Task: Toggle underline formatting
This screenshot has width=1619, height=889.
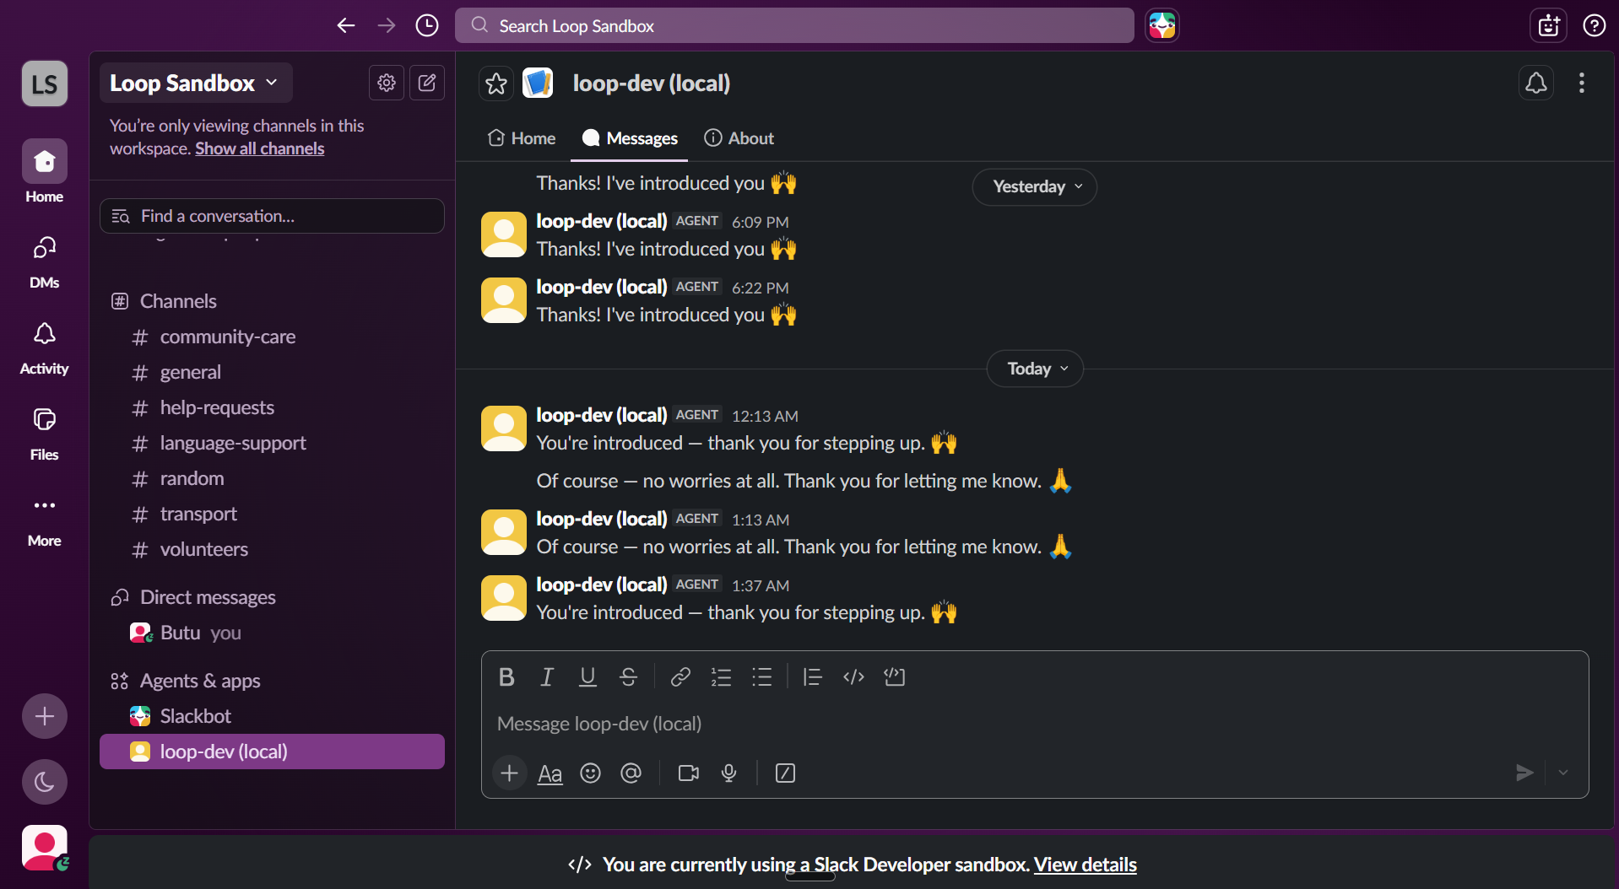Action: click(587, 676)
